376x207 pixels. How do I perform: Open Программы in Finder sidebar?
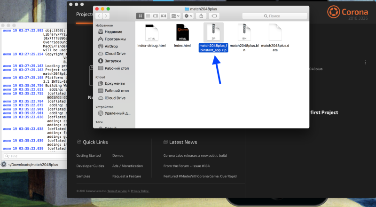click(x=112, y=39)
